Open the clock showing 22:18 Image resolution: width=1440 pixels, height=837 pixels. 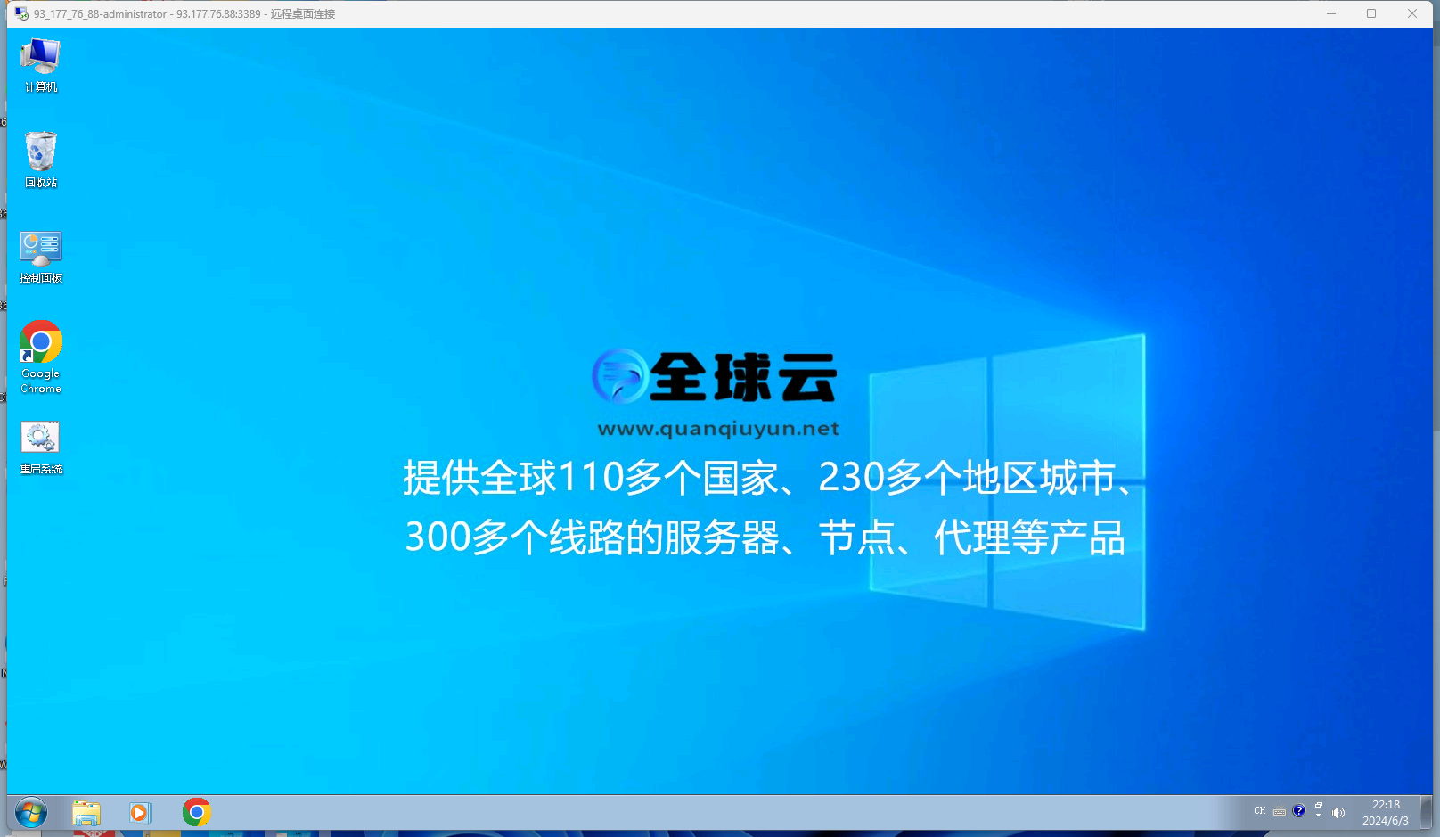(1386, 813)
